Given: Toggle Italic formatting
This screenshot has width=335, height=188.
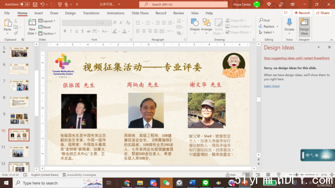Looking at the screenshot, I should click(x=71, y=31).
